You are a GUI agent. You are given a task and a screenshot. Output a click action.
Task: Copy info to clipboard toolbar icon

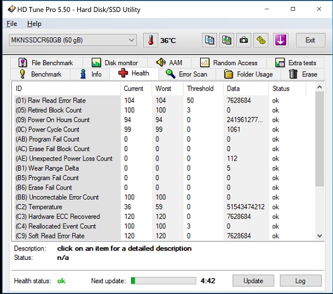point(210,40)
